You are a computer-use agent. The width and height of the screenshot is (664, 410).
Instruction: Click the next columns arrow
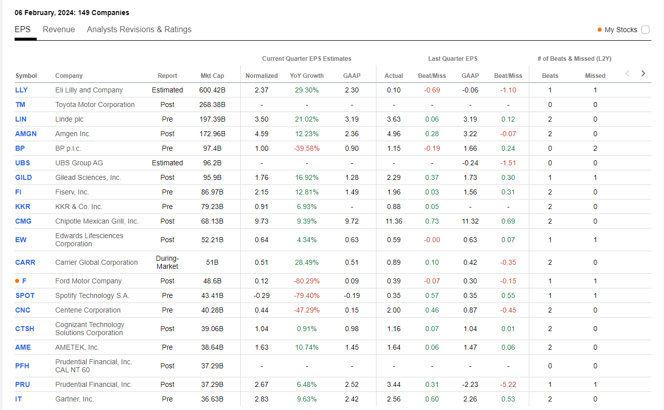point(643,73)
